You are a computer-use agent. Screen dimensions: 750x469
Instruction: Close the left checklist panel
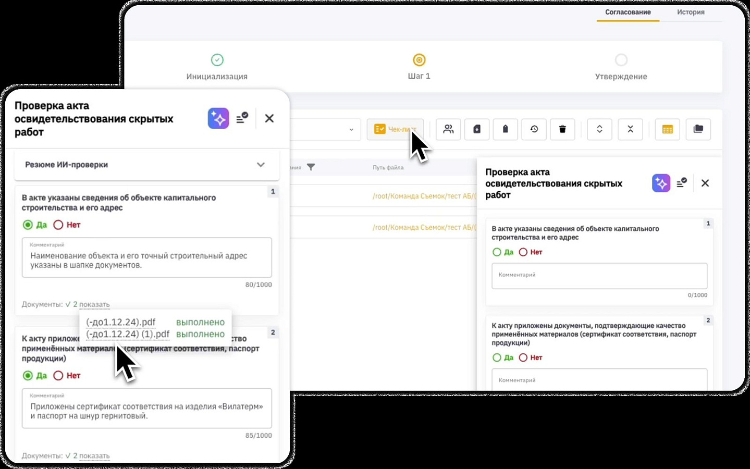click(269, 118)
